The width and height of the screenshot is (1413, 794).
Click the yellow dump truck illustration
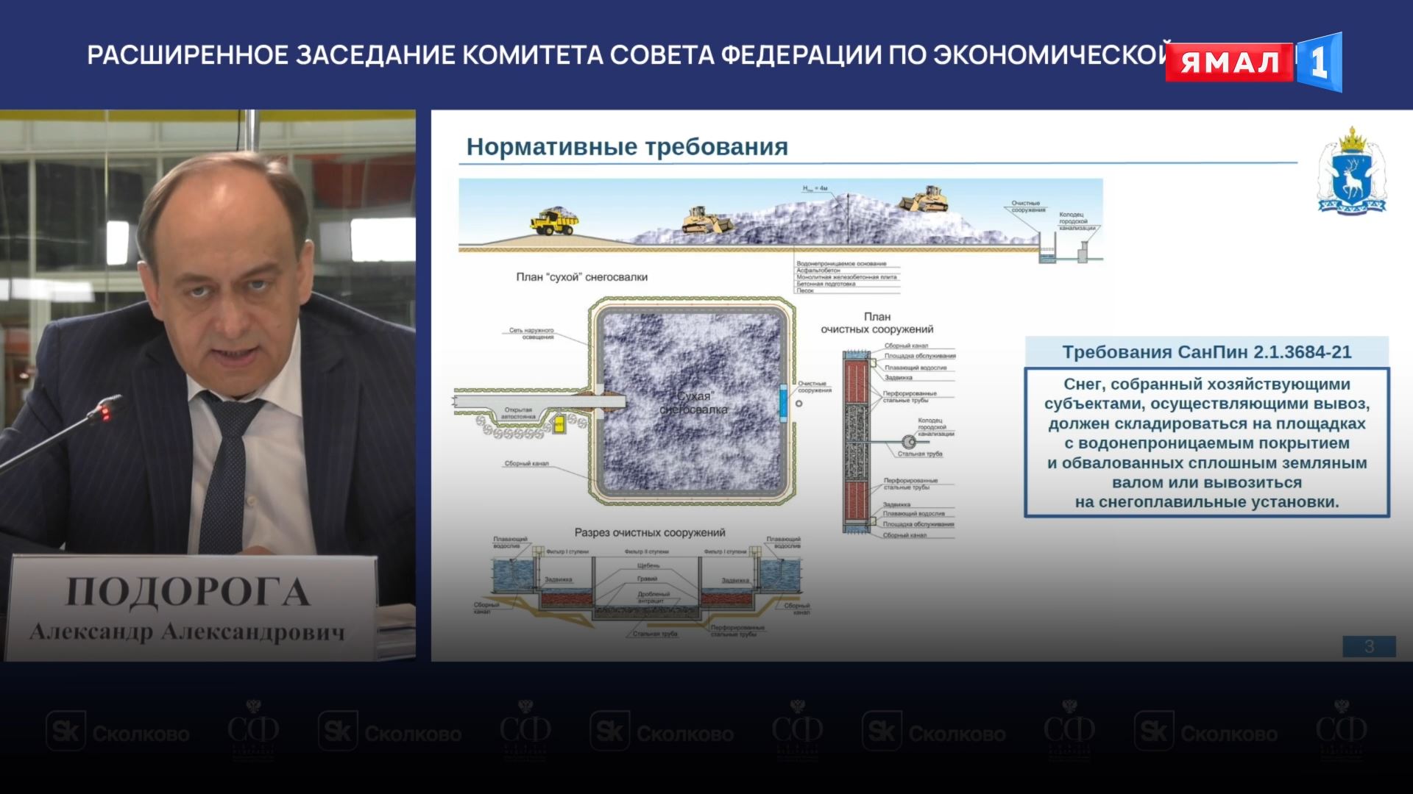pos(554,220)
